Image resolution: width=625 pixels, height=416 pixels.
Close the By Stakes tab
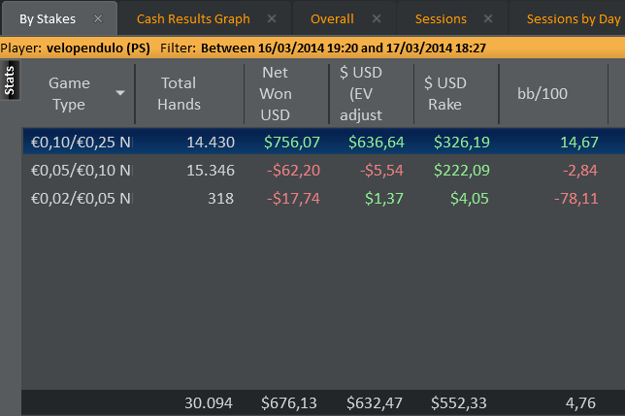tap(98, 18)
